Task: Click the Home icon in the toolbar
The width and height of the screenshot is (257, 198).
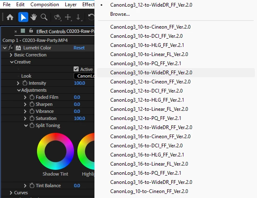Action: 10,17
